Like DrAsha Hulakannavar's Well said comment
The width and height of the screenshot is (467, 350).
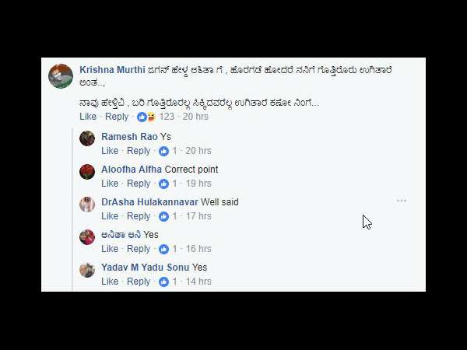[x=110, y=216]
